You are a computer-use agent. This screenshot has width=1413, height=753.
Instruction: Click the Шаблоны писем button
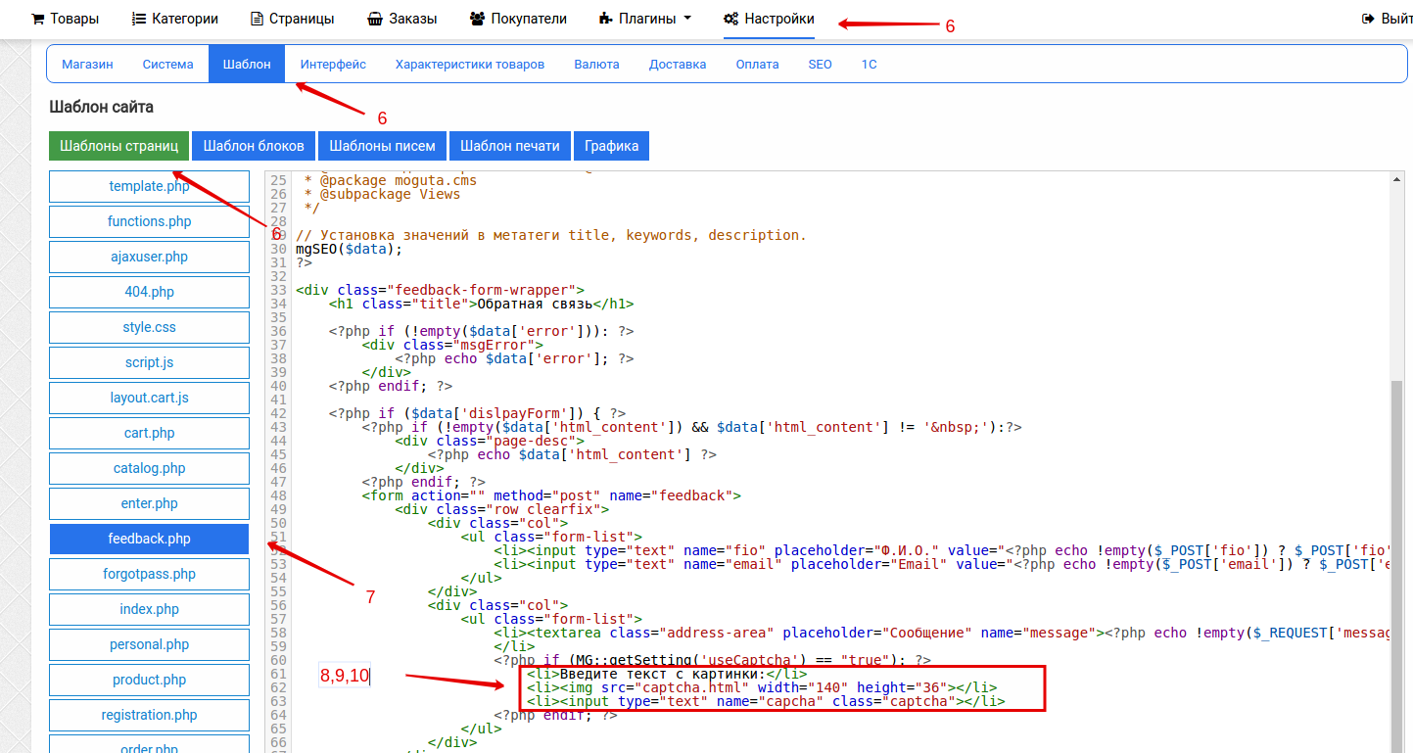click(x=382, y=146)
